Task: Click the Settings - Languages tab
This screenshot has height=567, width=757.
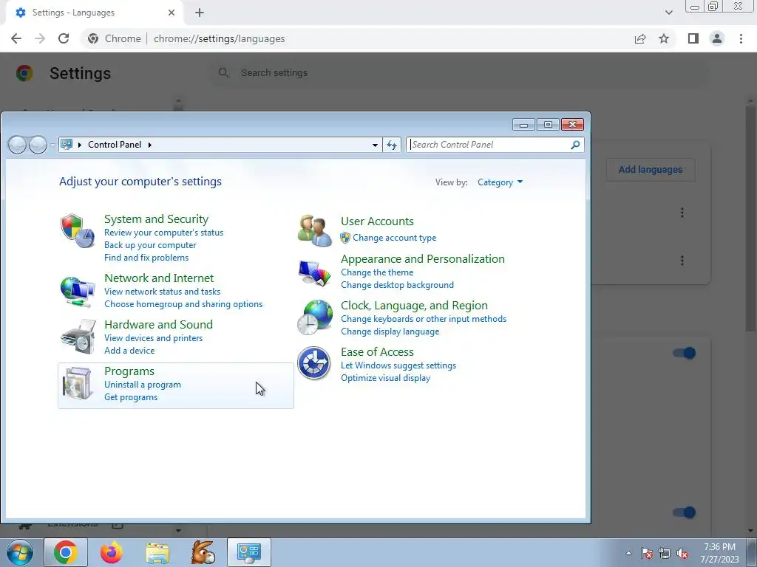Action: coord(94,13)
